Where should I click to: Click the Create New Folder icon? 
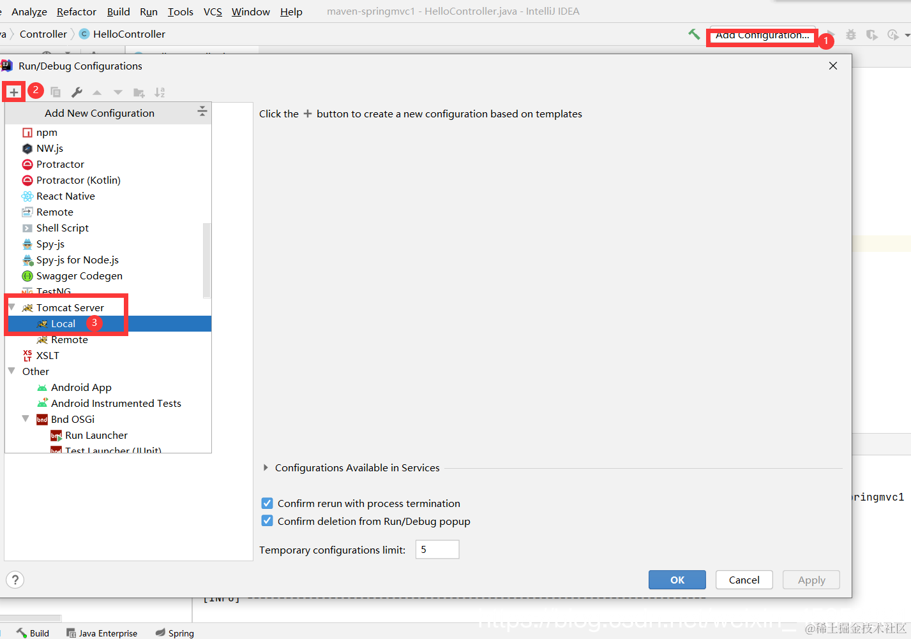point(139,92)
